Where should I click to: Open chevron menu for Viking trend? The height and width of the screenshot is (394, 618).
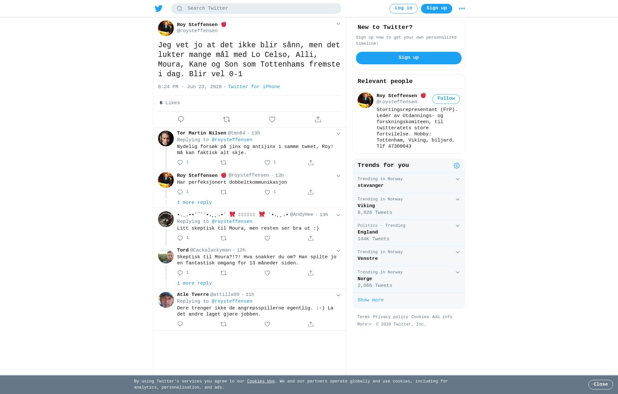point(457,199)
